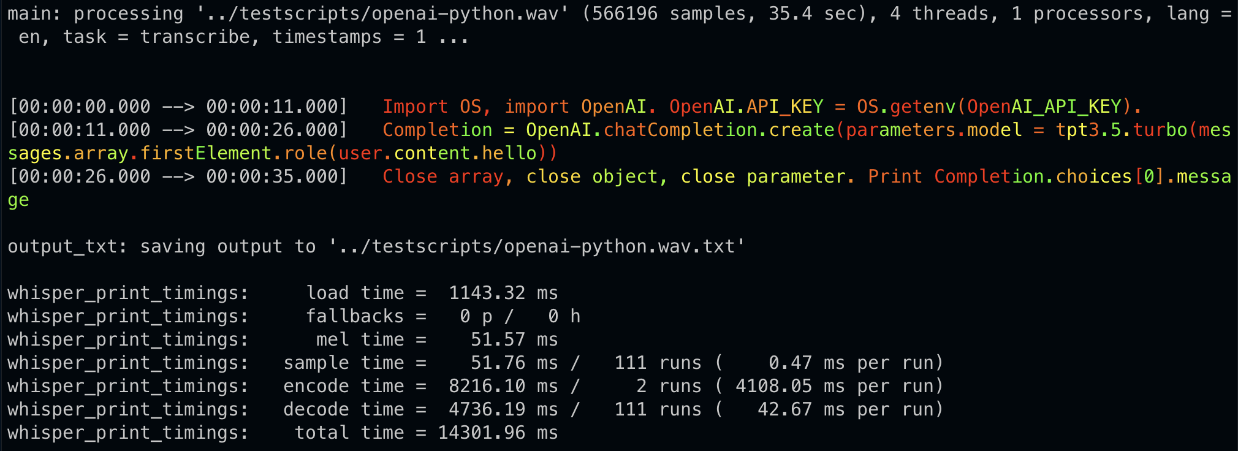Click the 'load time' label
The image size is (1238, 451).
pos(355,293)
